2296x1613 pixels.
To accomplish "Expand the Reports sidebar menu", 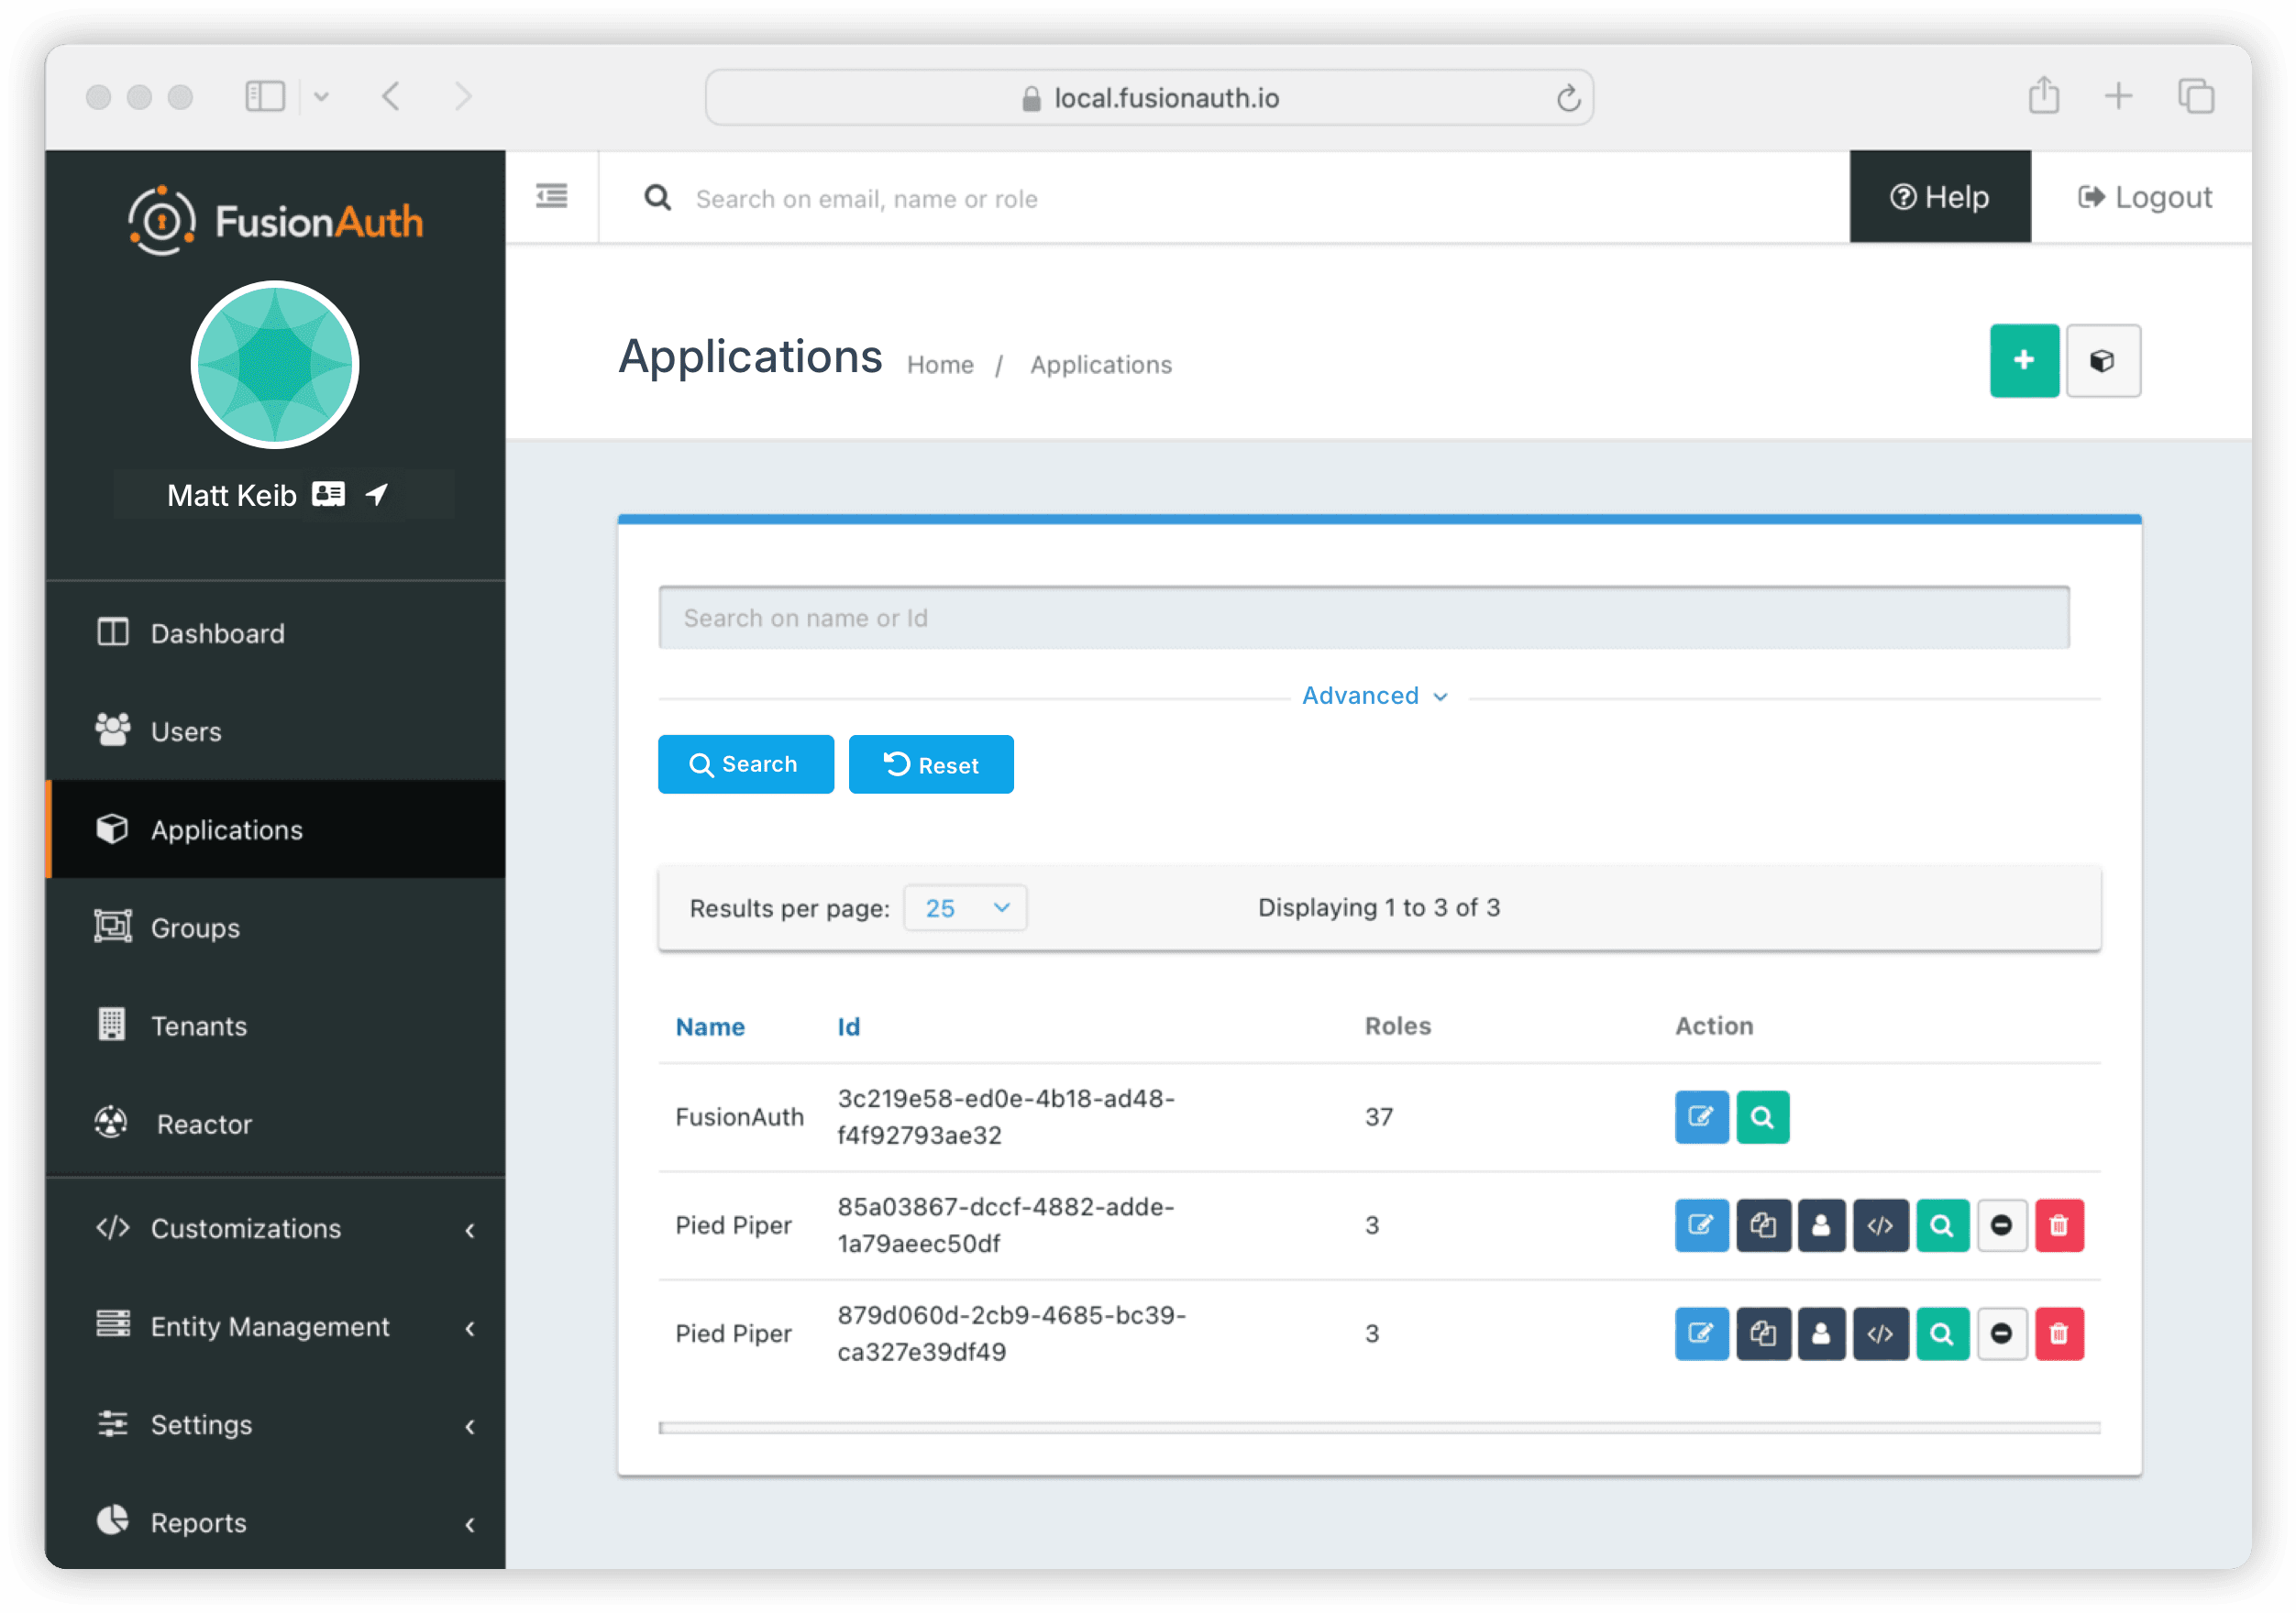I will (x=276, y=1522).
